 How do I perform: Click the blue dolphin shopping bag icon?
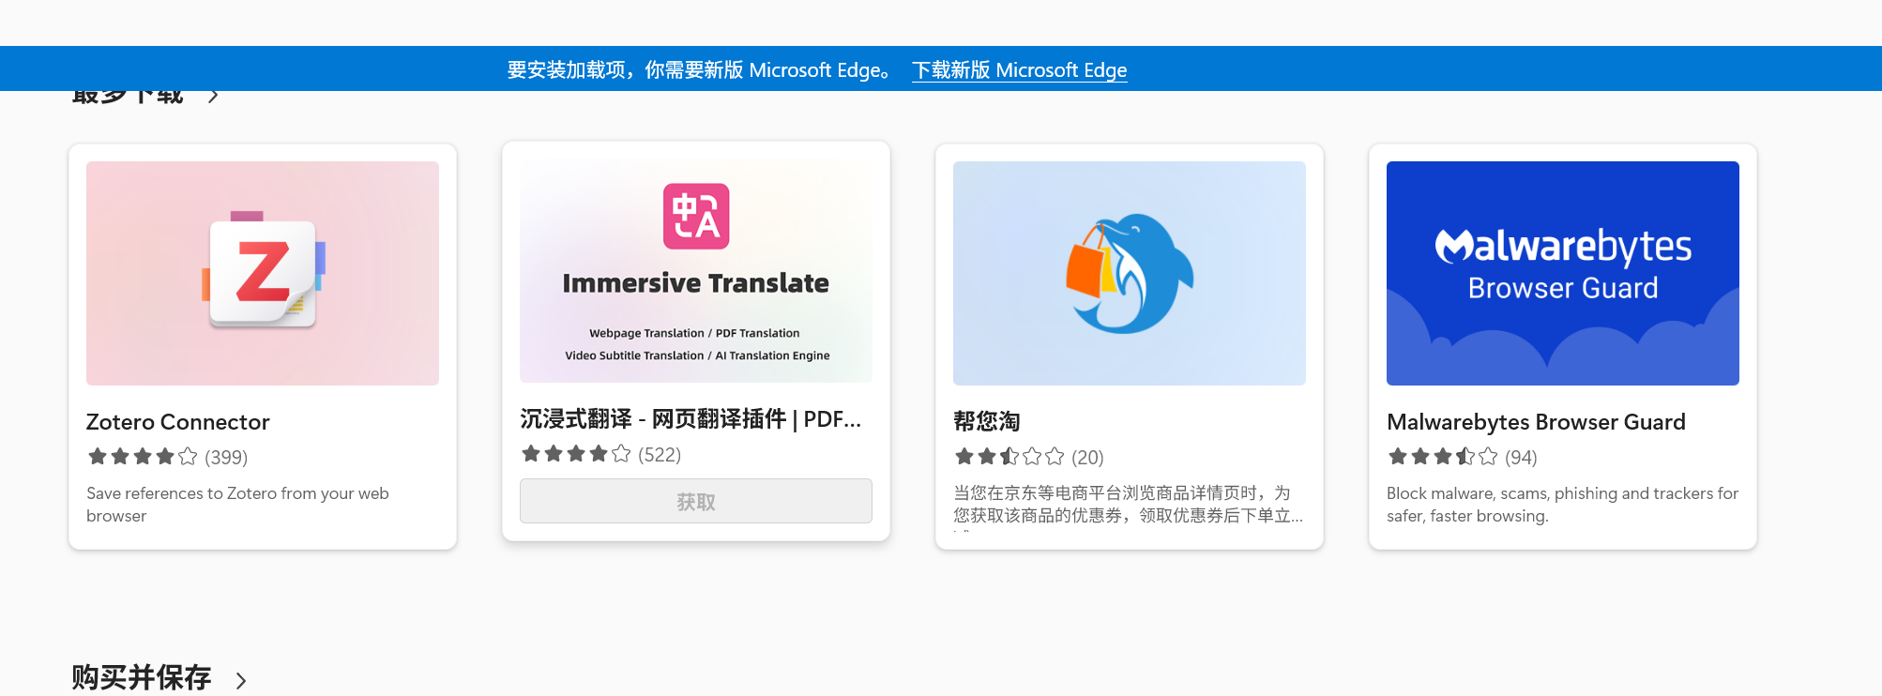[1130, 273]
